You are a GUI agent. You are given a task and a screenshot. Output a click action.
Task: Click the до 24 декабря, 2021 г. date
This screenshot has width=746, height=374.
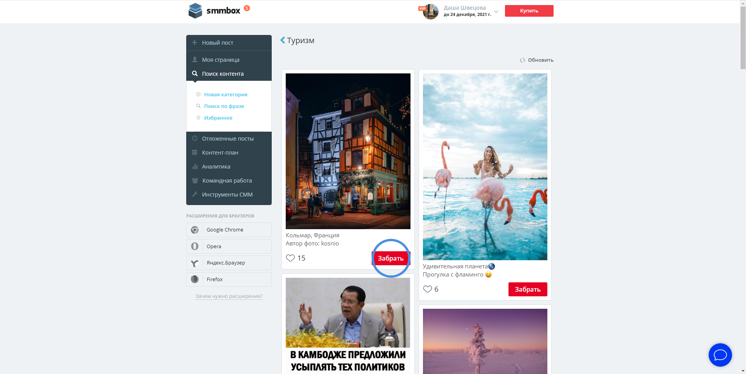468,15
